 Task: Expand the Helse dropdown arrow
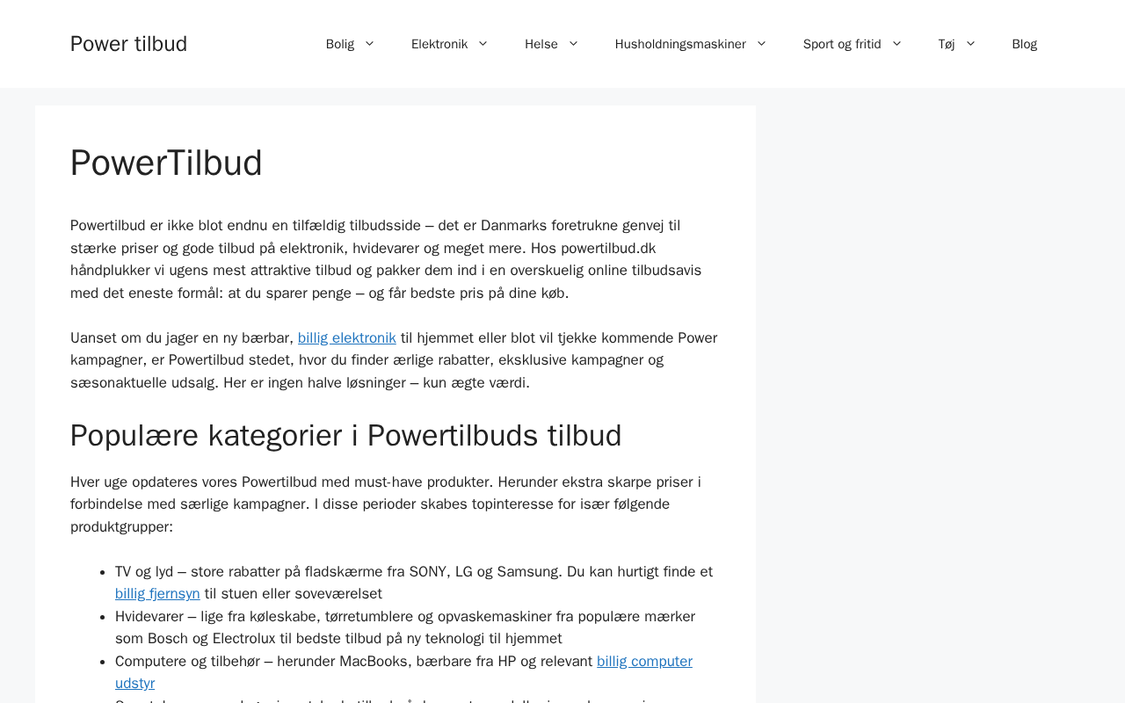pyautogui.click(x=573, y=44)
